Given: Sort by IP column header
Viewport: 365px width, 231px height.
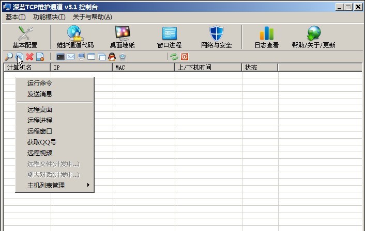Looking at the screenshot, I should (82, 68).
